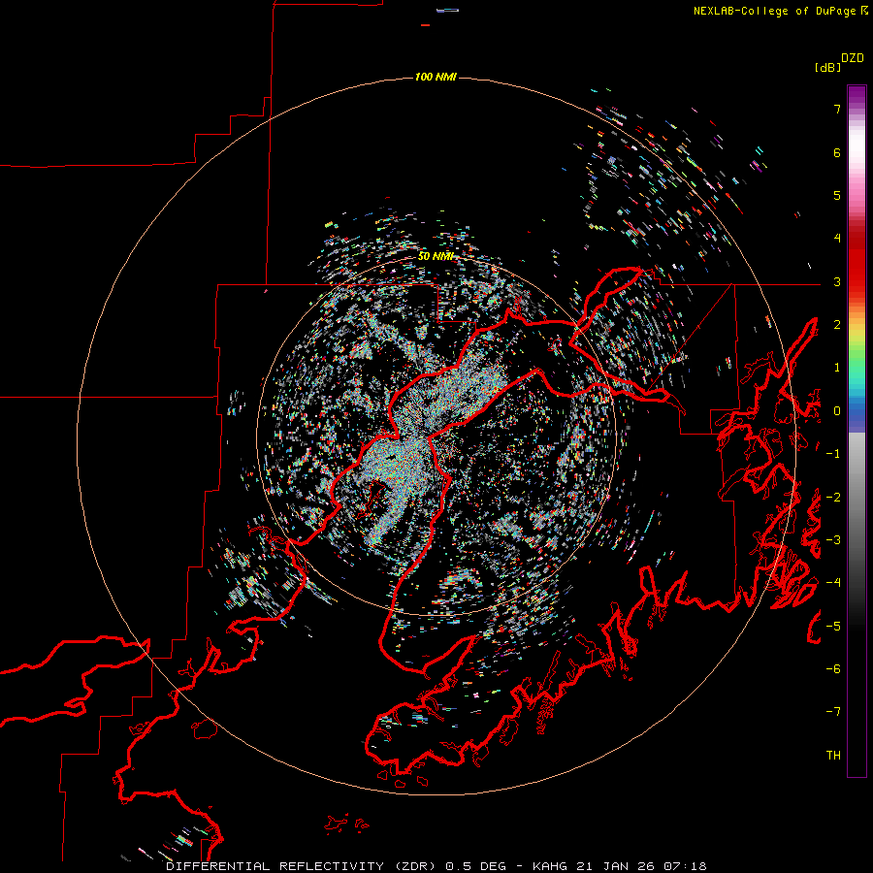Click the "DIFFERENTIAL REFLECTIVITY" caption text
Image resolution: width=873 pixels, height=873 pixels.
click(275, 866)
